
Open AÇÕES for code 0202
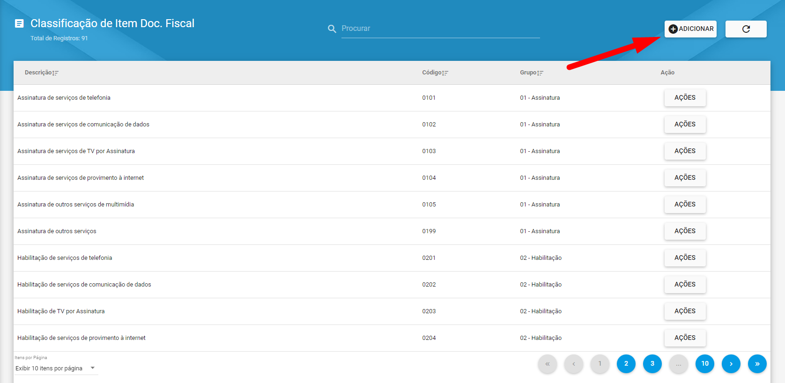685,285
